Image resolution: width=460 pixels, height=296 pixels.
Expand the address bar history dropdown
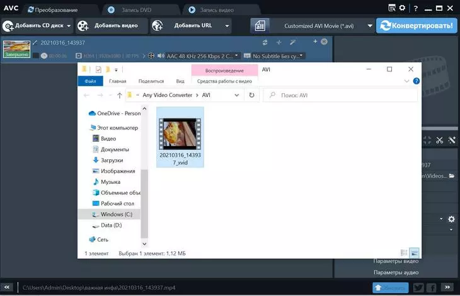click(x=237, y=95)
